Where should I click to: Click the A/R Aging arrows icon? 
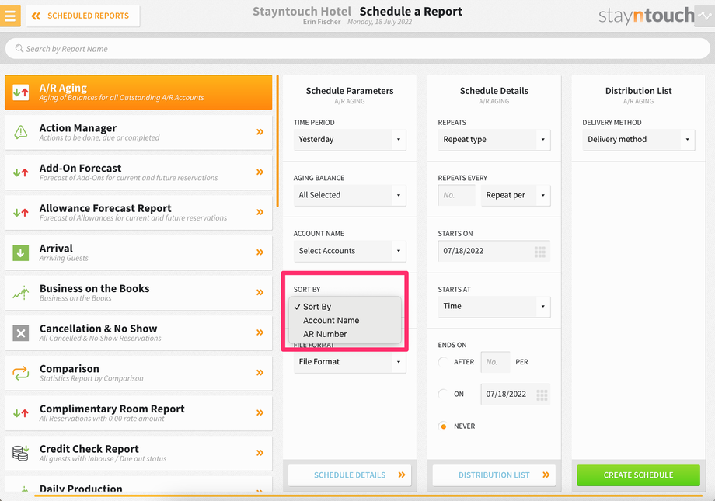tap(20, 92)
